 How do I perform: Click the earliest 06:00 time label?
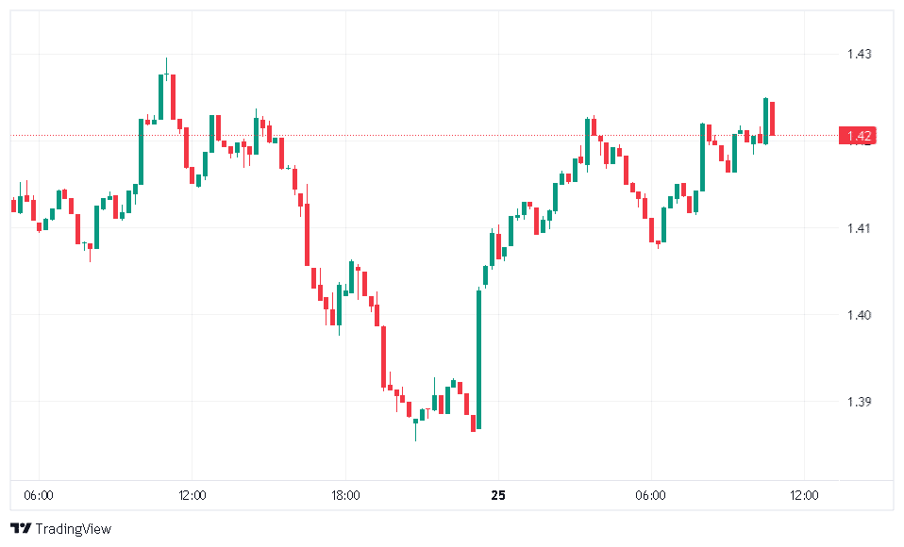[x=39, y=495]
